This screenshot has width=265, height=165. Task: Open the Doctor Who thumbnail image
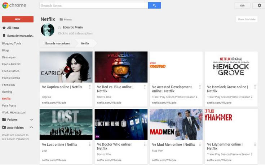(x=121, y=124)
